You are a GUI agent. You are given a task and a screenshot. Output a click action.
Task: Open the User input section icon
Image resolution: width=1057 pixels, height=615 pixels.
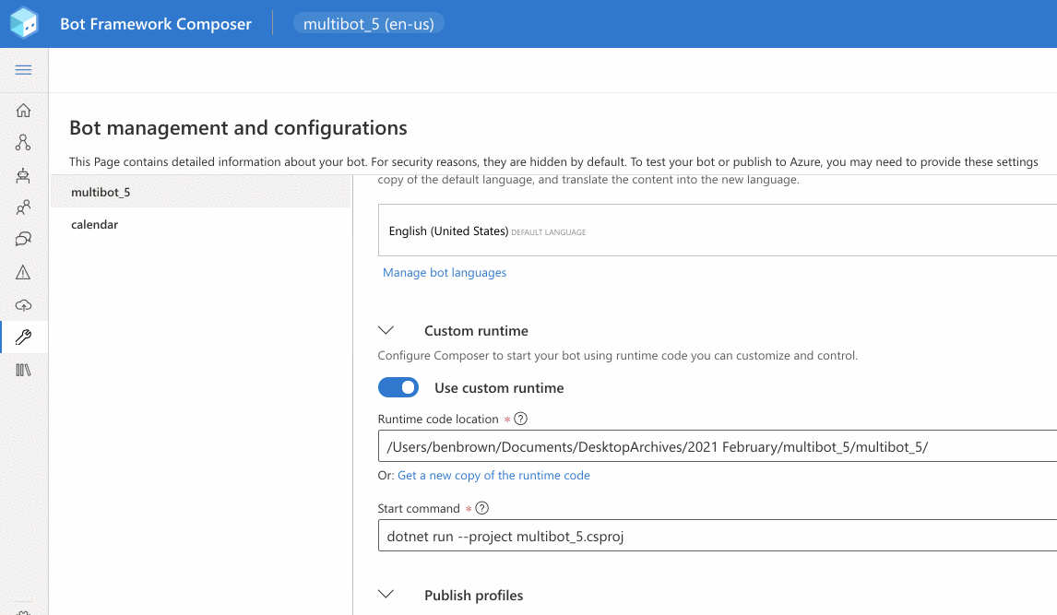point(23,207)
